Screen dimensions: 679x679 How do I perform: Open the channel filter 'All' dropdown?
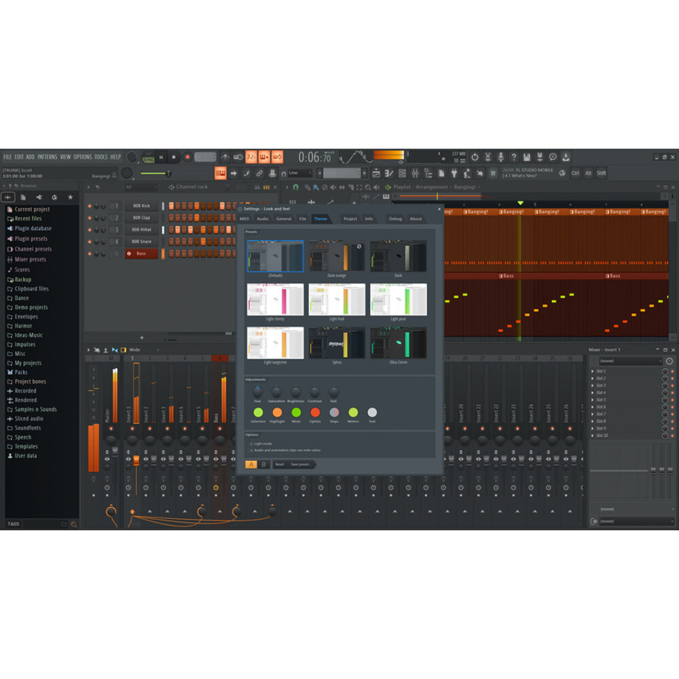pos(140,187)
